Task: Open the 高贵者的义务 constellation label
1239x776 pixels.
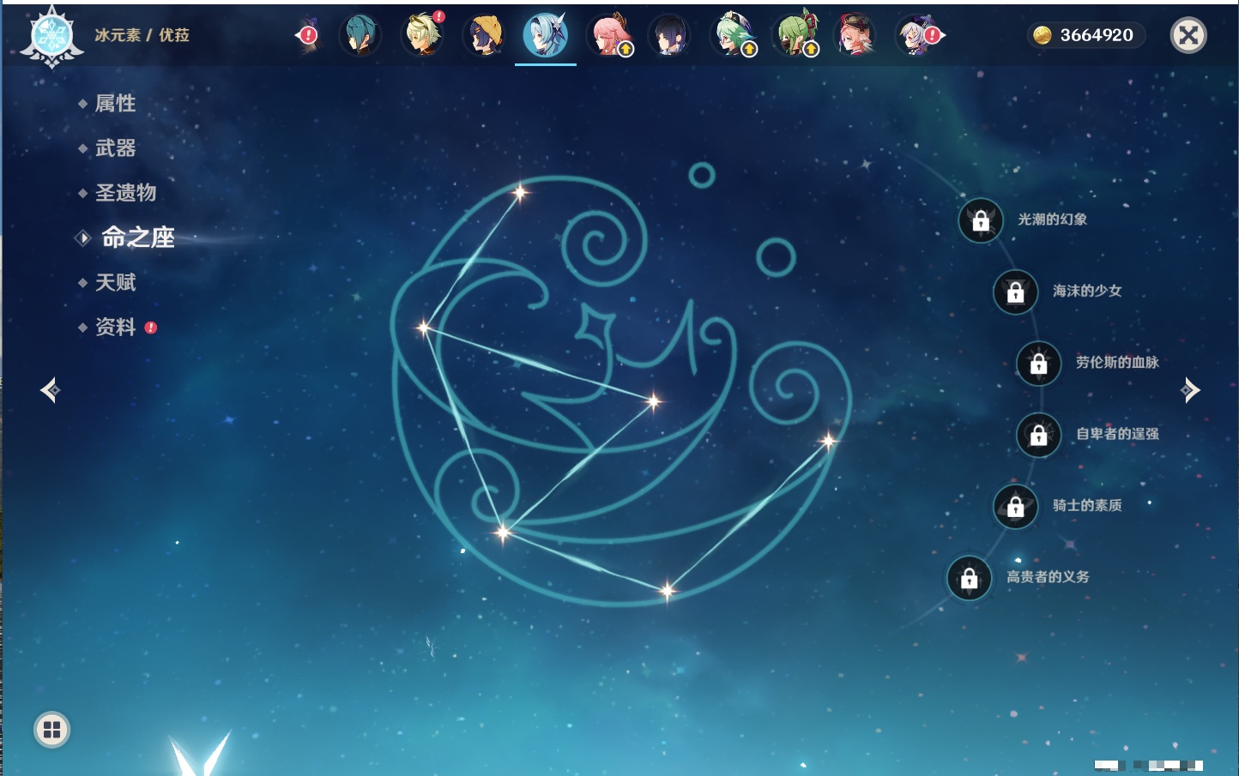Action: (1048, 577)
